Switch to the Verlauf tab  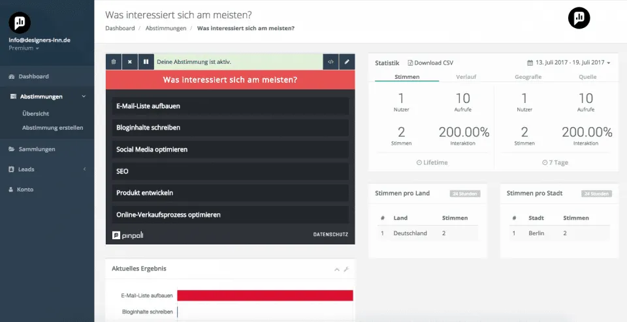pyautogui.click(x=466, y=77)
